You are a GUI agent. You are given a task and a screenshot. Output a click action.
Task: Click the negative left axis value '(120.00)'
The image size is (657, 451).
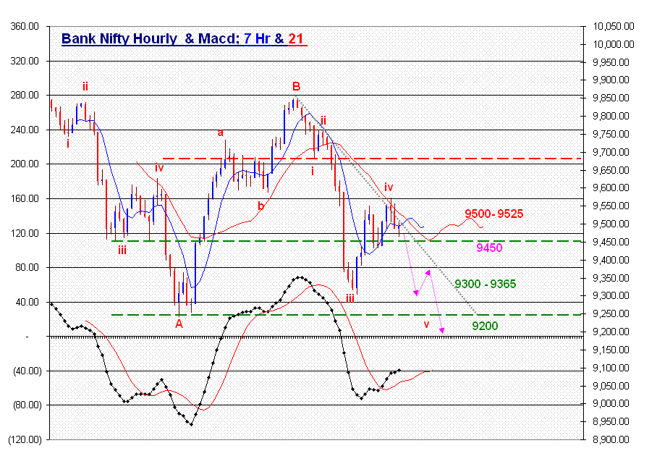pyautogui.click(x=25, y=439)
